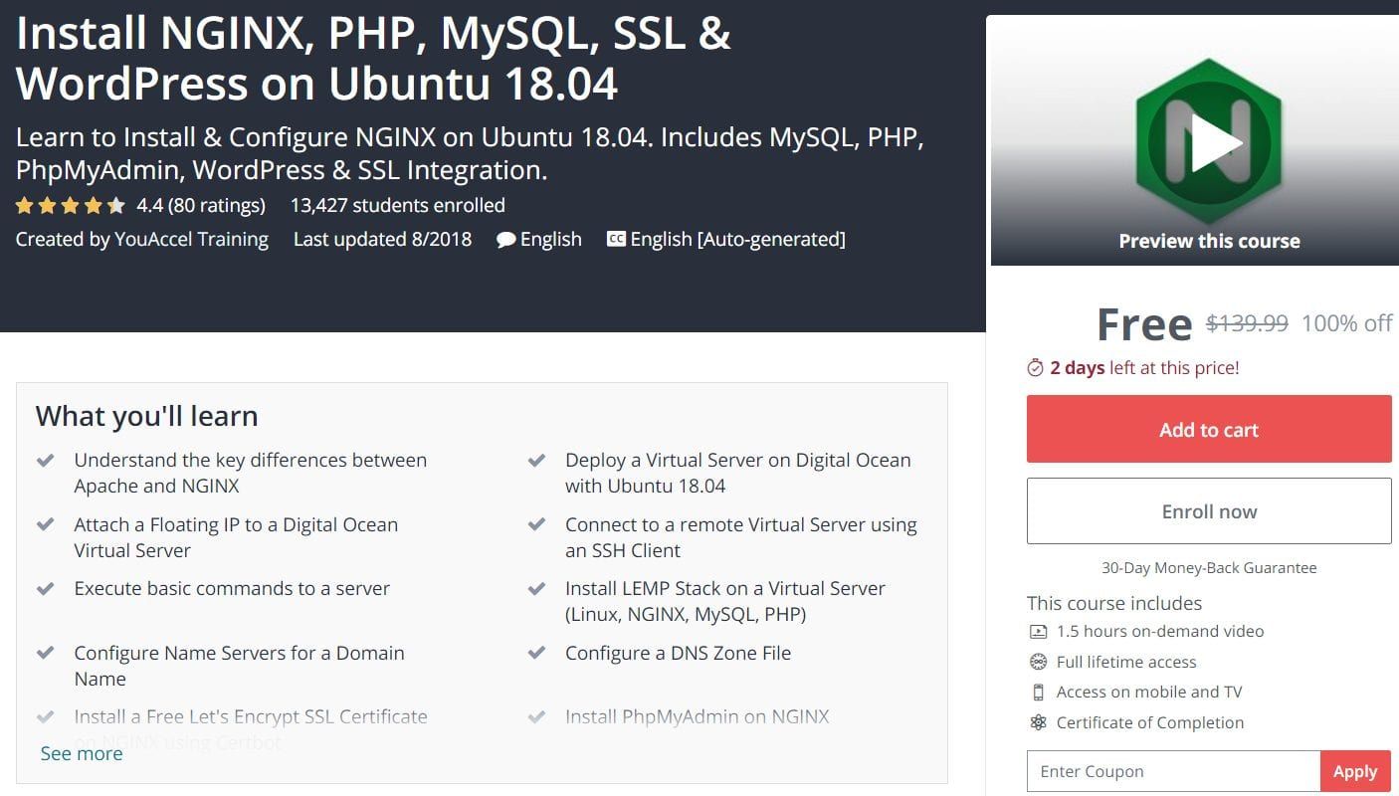The width and height of the screenshot is (1399, 796).
Task: Click the Preview this course label
Action: [1209, 241]
